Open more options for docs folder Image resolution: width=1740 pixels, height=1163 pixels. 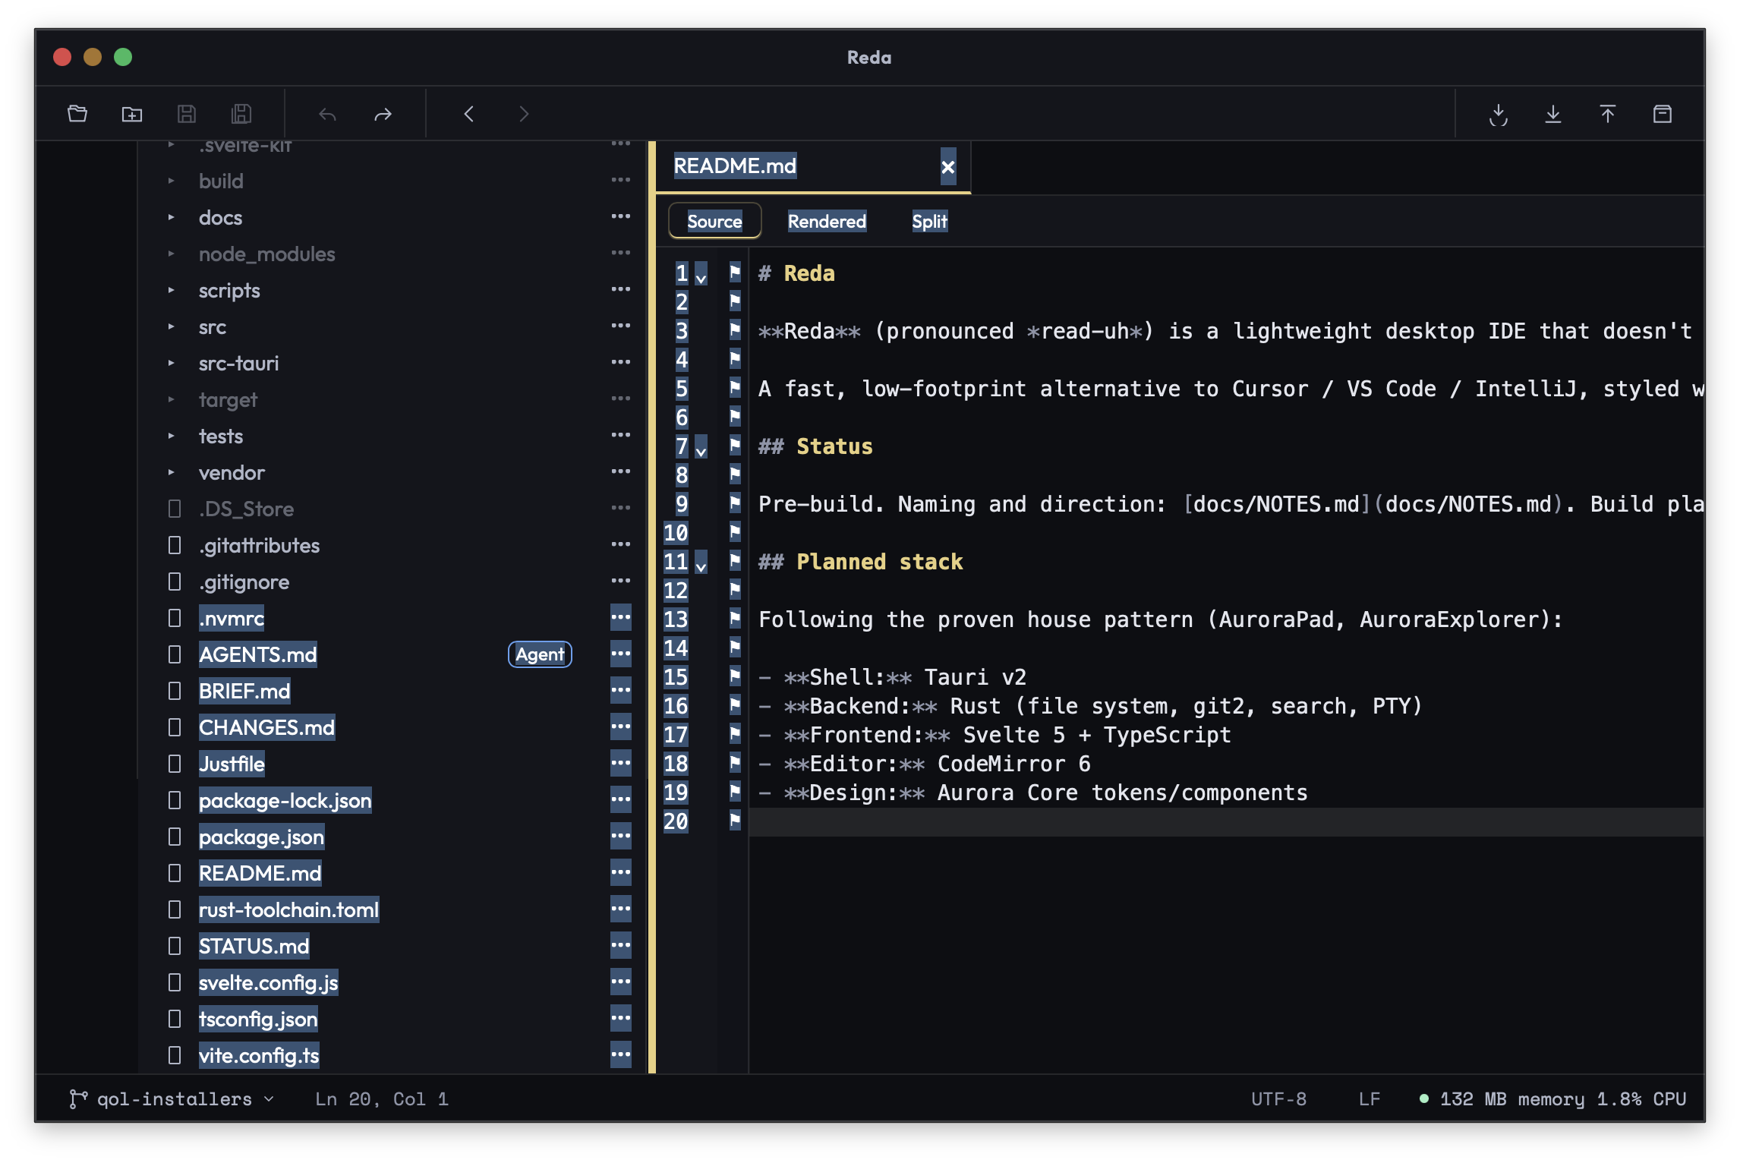(621, 217)
